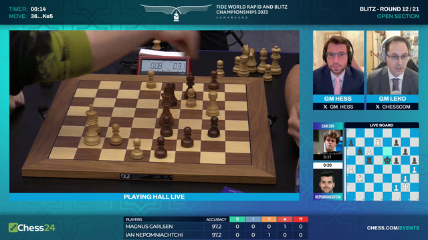Select the black king on the live board

387,160
